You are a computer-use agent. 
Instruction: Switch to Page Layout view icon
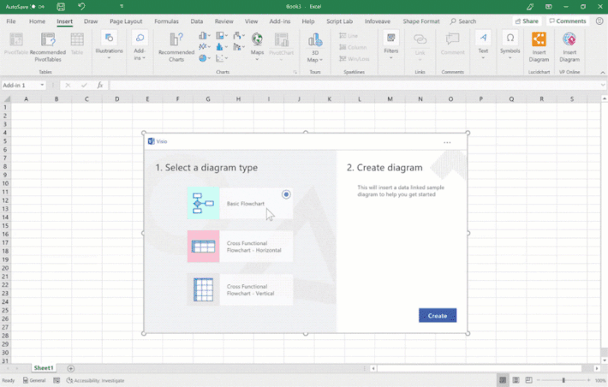[x=516, y=380]
